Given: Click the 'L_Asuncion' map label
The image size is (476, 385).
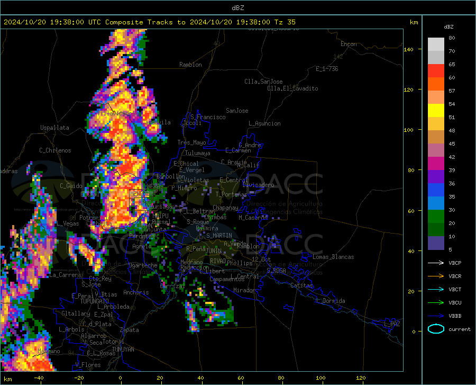Looking at the screenshot, I should (x=264, y=123).
